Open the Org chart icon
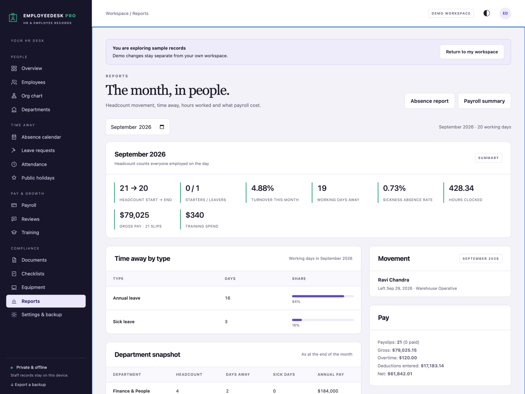This screenshot has height=394, width=525. point(14,96)
